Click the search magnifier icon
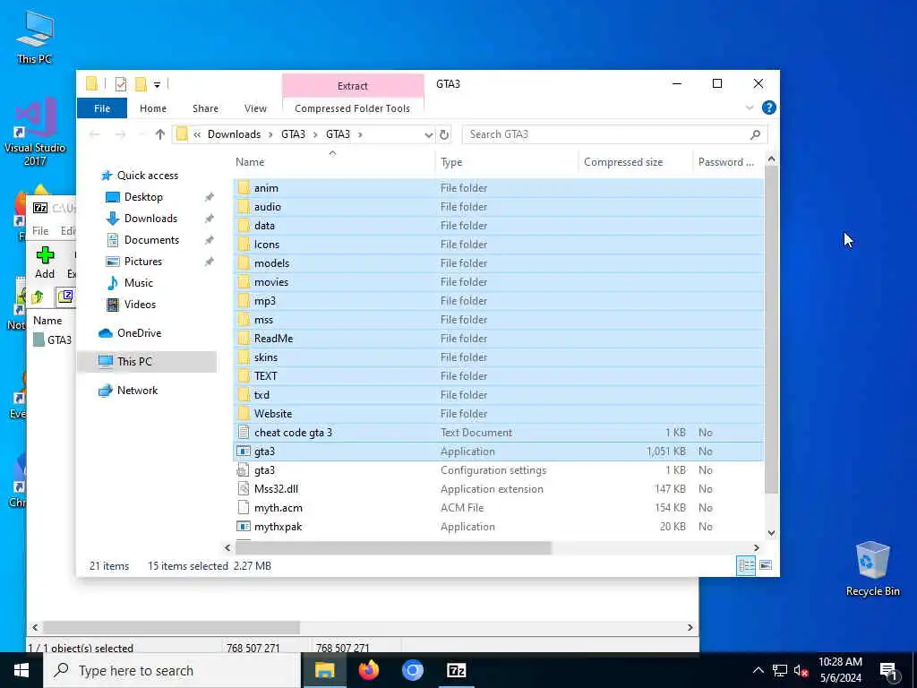Viewport: 917px width, 688px height. [x=755, y=134]
